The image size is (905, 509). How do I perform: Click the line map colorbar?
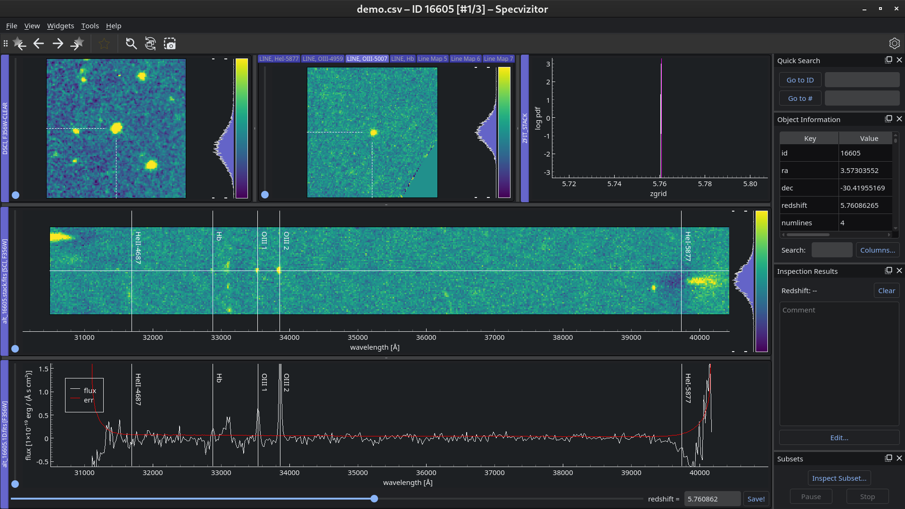(504, 132)
